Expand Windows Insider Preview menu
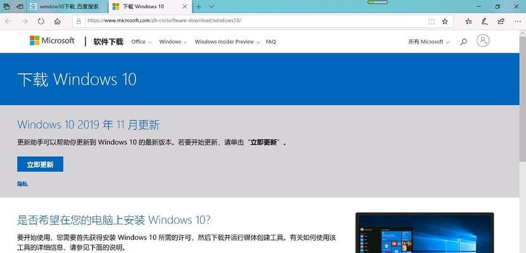Viewport: 526px width, 253px height. [x=227, y=42]
